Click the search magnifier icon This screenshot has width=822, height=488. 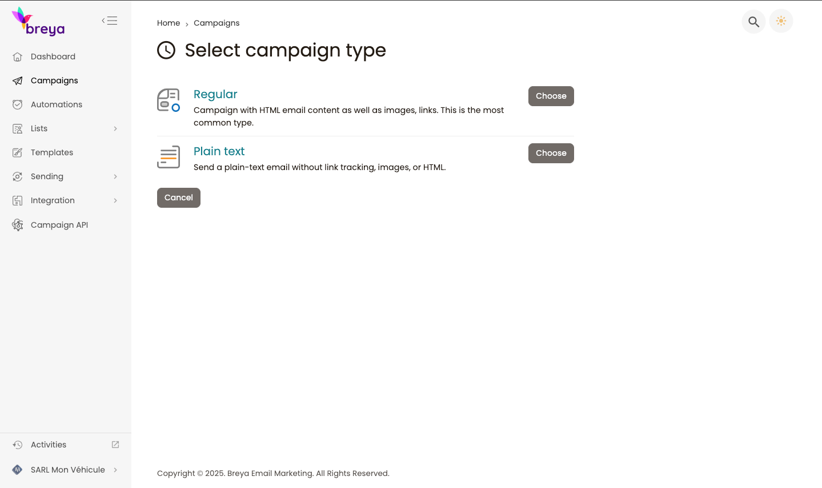click(x=753, y=22)
